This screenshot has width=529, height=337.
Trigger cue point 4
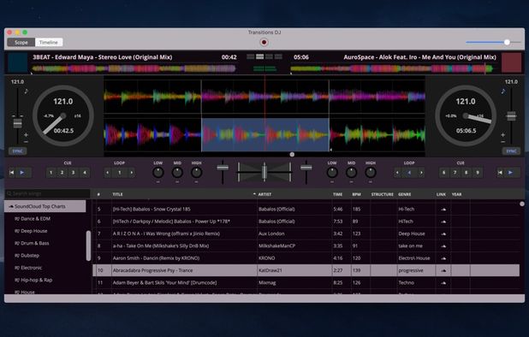click(x=85, y=173)
